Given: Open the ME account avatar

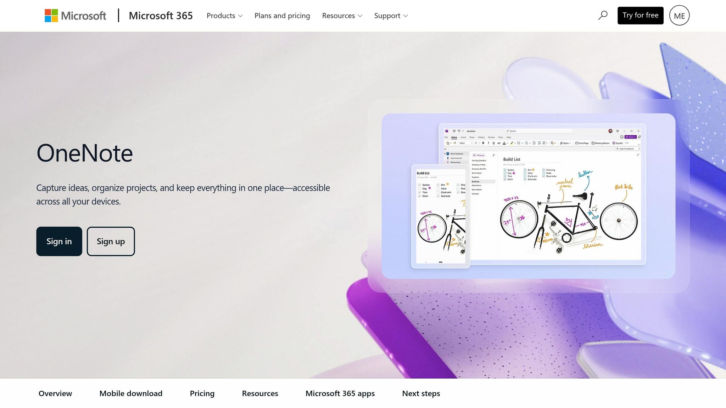Looking at the screenshot, I should [679, 16].
